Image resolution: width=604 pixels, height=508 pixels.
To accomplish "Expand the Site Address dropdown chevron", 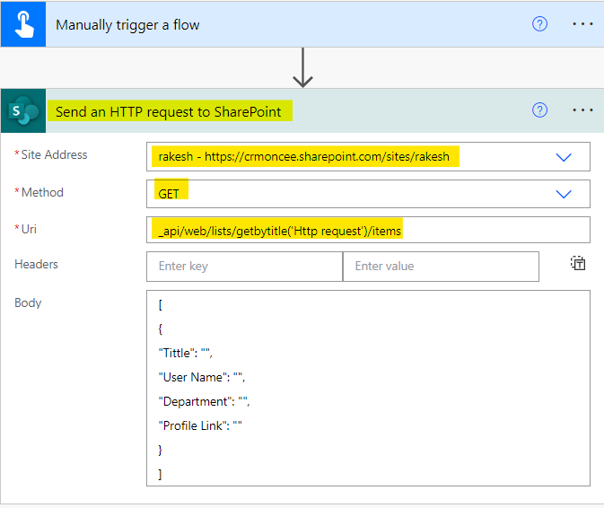I will 564,157.
